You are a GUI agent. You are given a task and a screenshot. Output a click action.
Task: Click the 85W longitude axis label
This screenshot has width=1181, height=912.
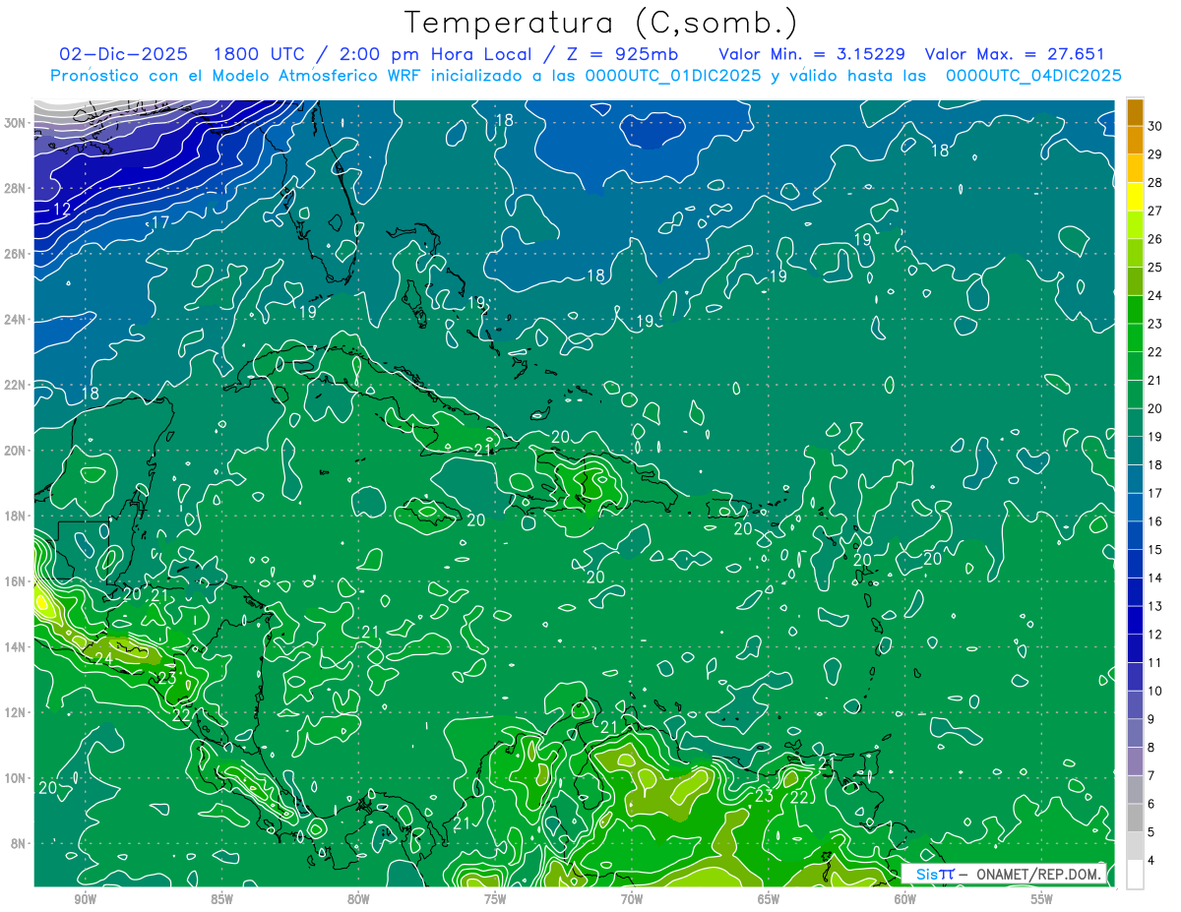pos(222,899)
